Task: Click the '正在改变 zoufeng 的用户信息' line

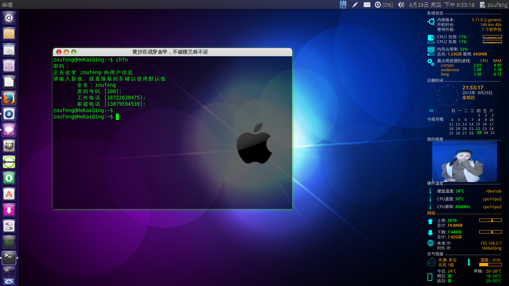Action: (93, 73)
